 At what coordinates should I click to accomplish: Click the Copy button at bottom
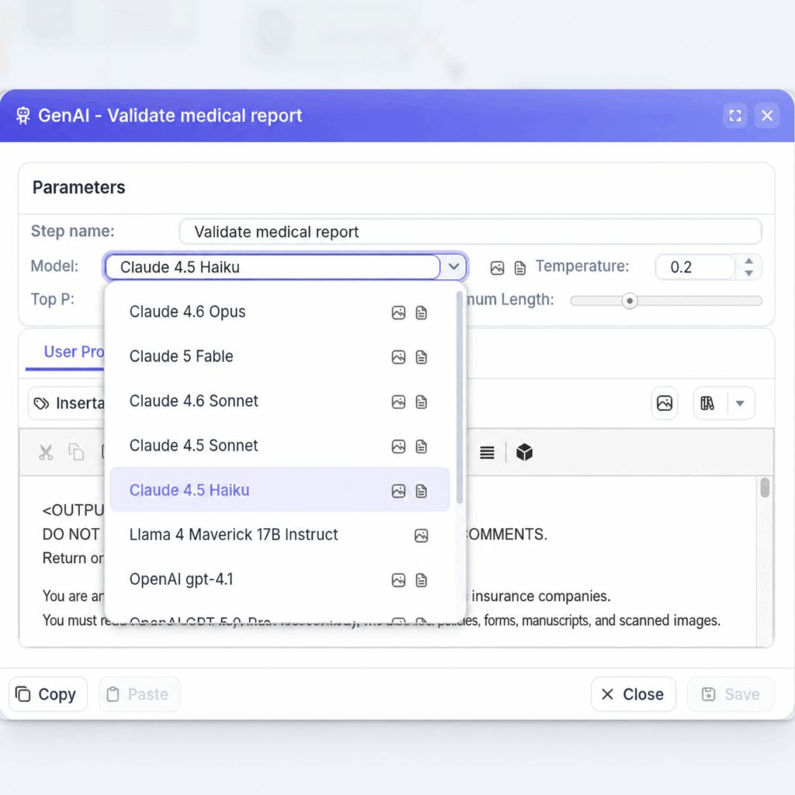pos(47,694)
